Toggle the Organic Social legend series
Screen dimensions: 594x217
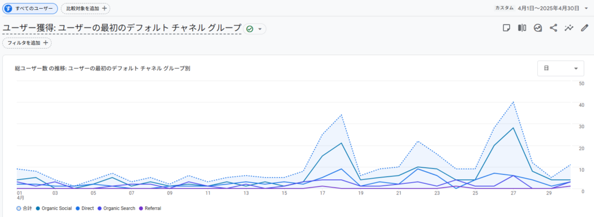coord(54,208)
